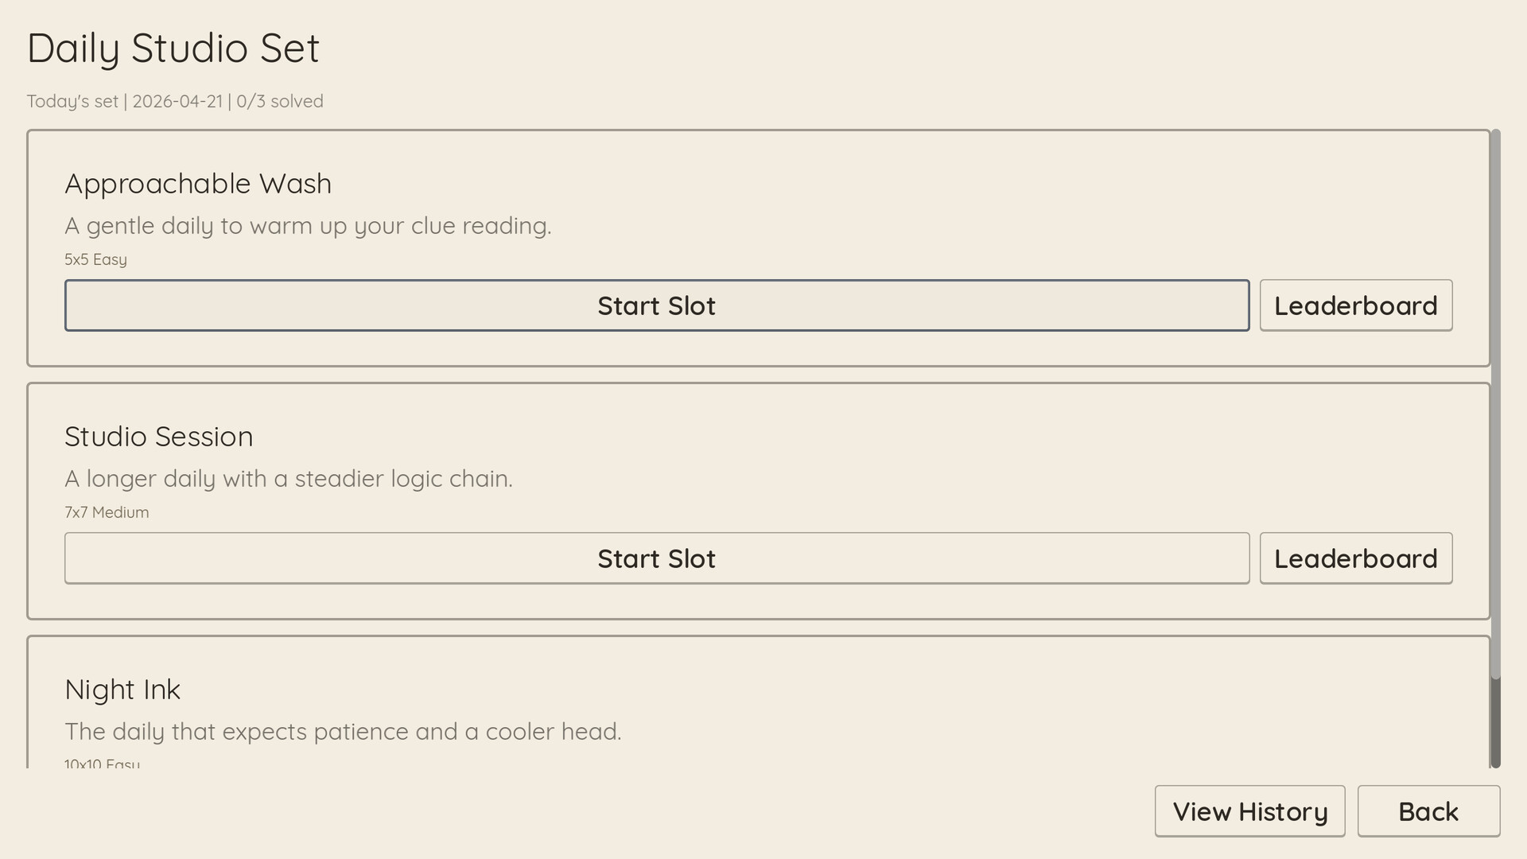Click the dark scrollbar track below the thumb
Screen dimensions: 1527x859
[x=1495, y=722]
